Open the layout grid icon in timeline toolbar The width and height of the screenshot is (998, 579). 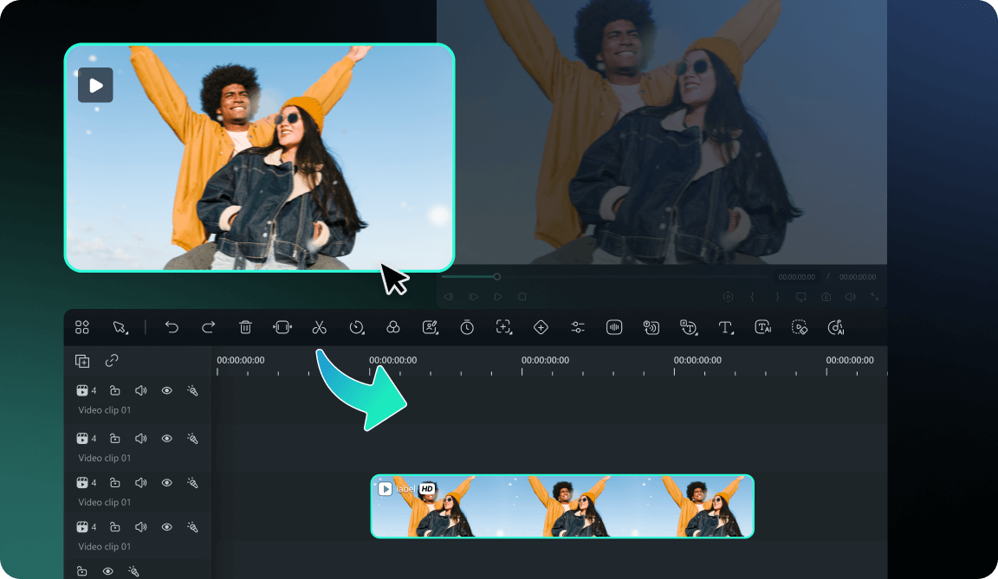tap(82, 327)
